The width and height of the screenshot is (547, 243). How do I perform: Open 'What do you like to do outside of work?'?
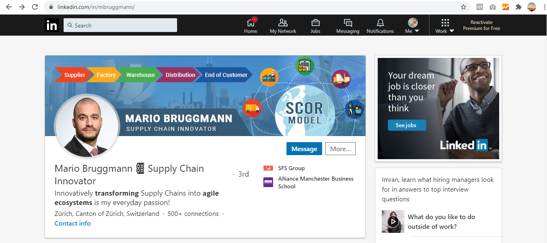coord(441,222)
